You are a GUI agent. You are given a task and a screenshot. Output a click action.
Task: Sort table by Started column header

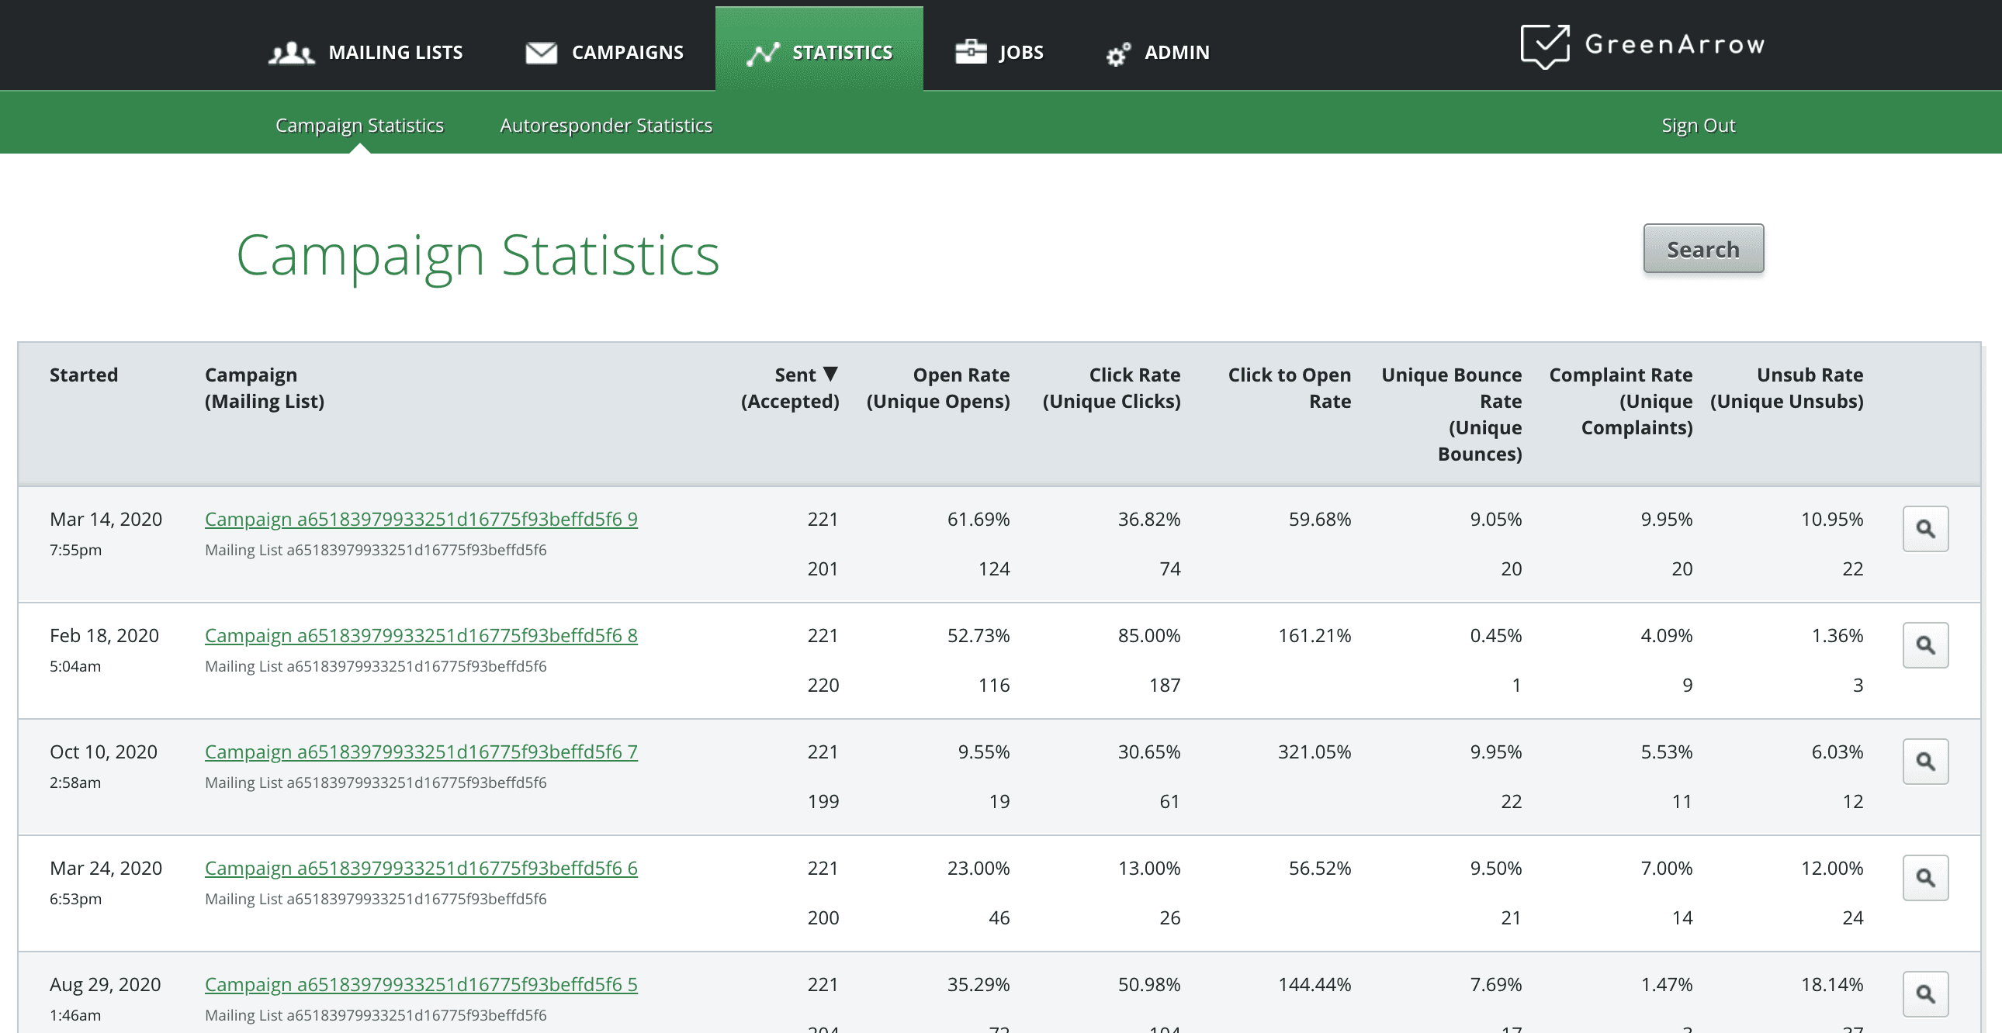(84, 375)
